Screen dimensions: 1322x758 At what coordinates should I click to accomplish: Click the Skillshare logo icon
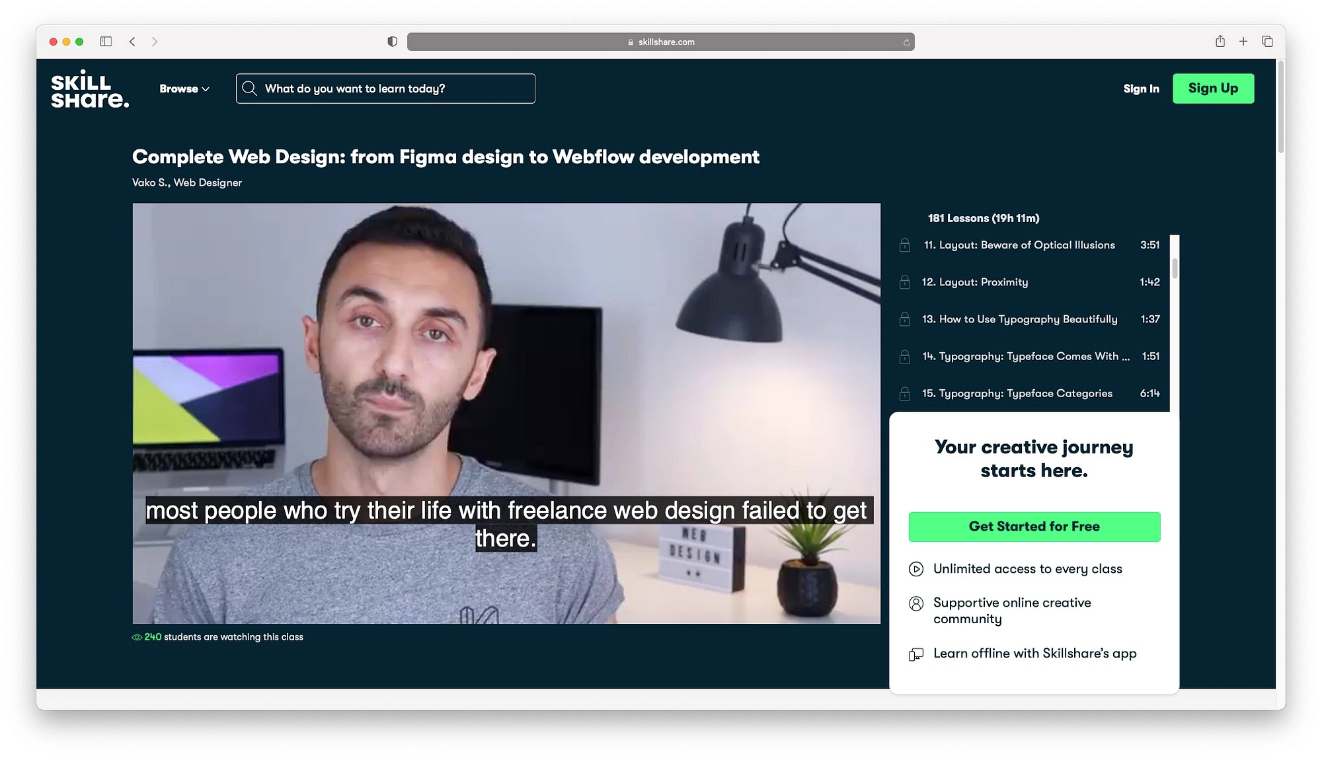click(x=91, y=88)
